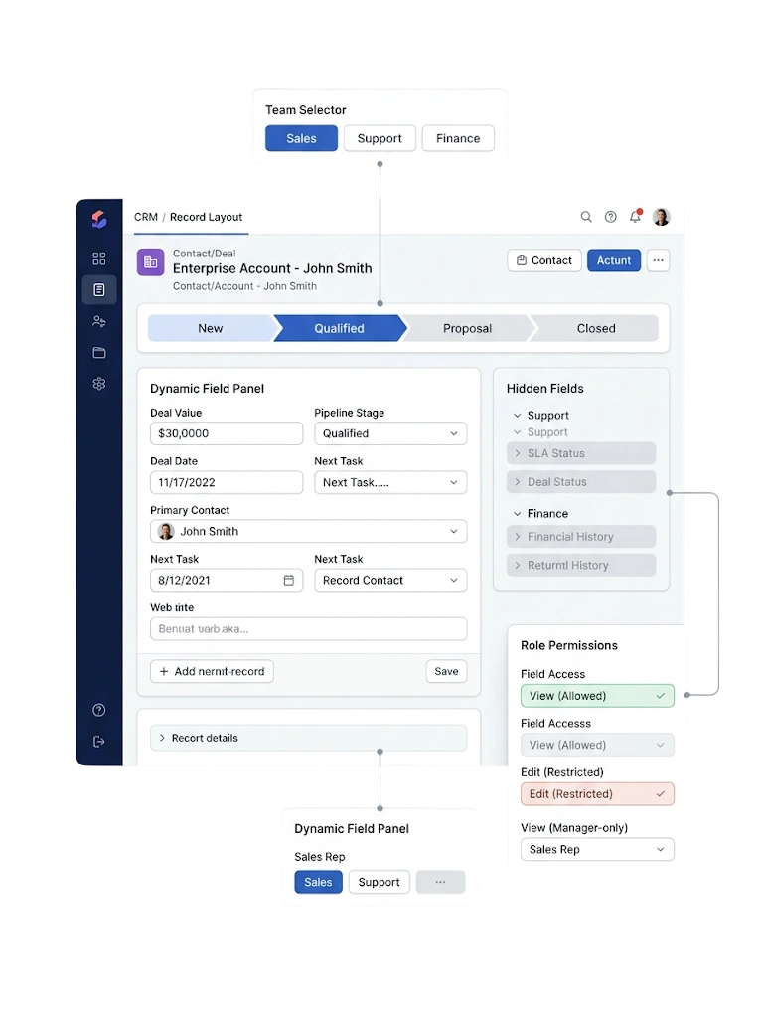Expand the Returntl History hidden field
Viewport: 760px width, 1018px height.
pos(581,565)
